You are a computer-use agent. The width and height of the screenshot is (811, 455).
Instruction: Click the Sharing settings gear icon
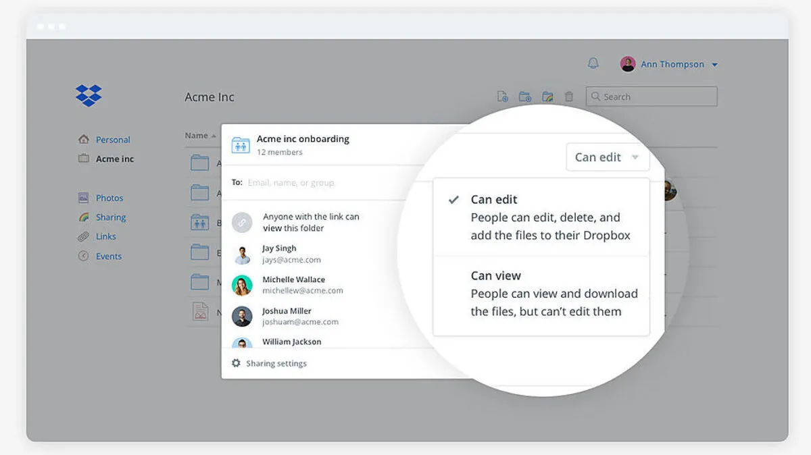(236, 363)
